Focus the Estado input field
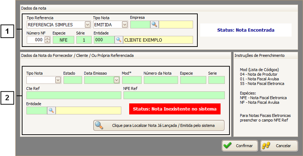The image size is (303, 156). 72,80
